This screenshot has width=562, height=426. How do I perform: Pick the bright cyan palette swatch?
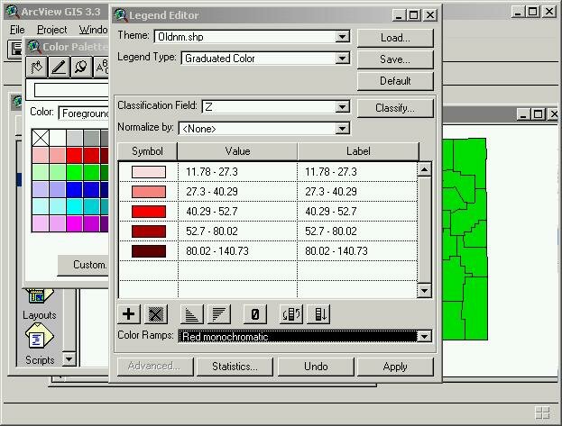tap(74, 206)
